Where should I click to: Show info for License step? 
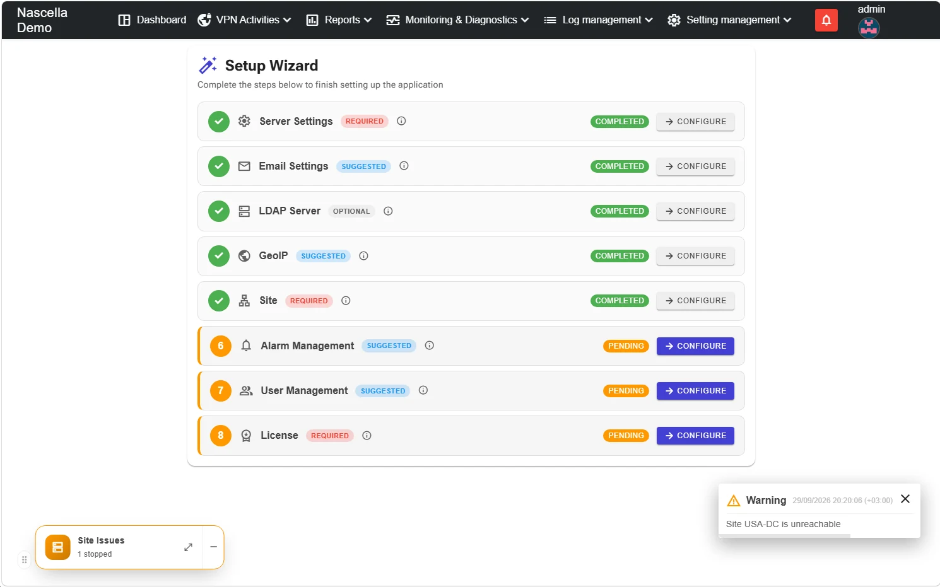(x=367, y=436)
